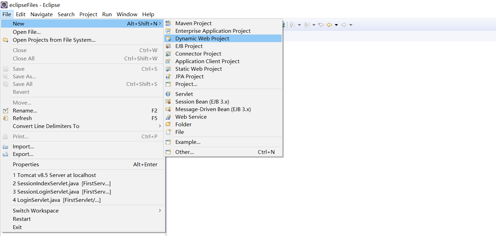The width and height of the screenshot is (496, 236).
Task: Open the Next Annotation dropdown arrow
Action: pyautogui.click(x=299, y=24)
